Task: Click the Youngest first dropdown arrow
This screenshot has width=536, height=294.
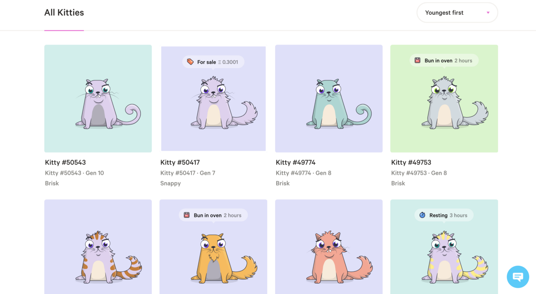Action: pyautogui.click(x=488, y=13)
